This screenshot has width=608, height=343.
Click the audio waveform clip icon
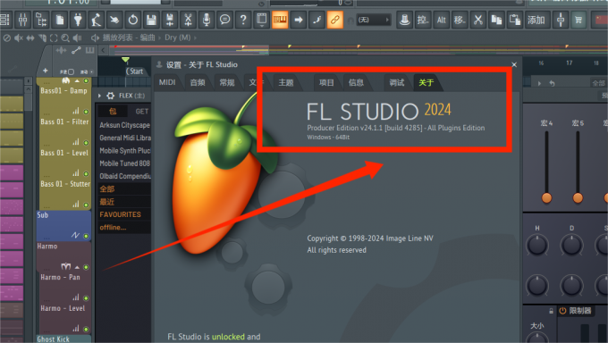pos(61,50)
